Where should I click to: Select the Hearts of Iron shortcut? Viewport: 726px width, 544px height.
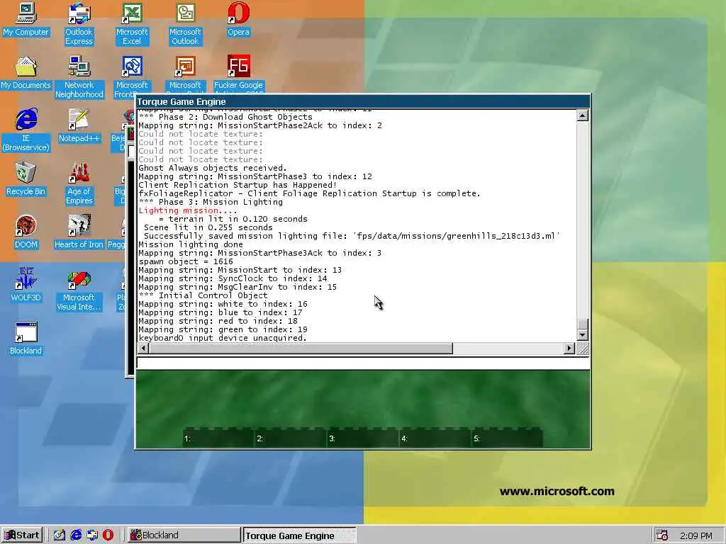coord(79,232)
